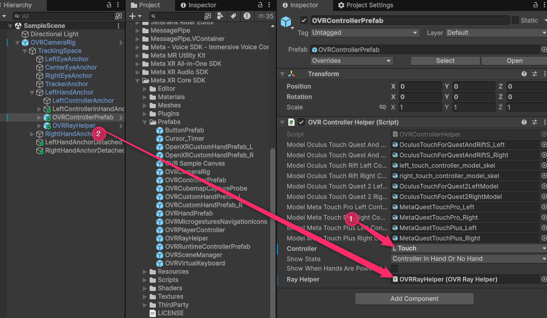The width and height of the screenshot is (547, 318).
Task: Enable the Static checkbox for OVRControllerPrefab
Action: pos(515,20)
